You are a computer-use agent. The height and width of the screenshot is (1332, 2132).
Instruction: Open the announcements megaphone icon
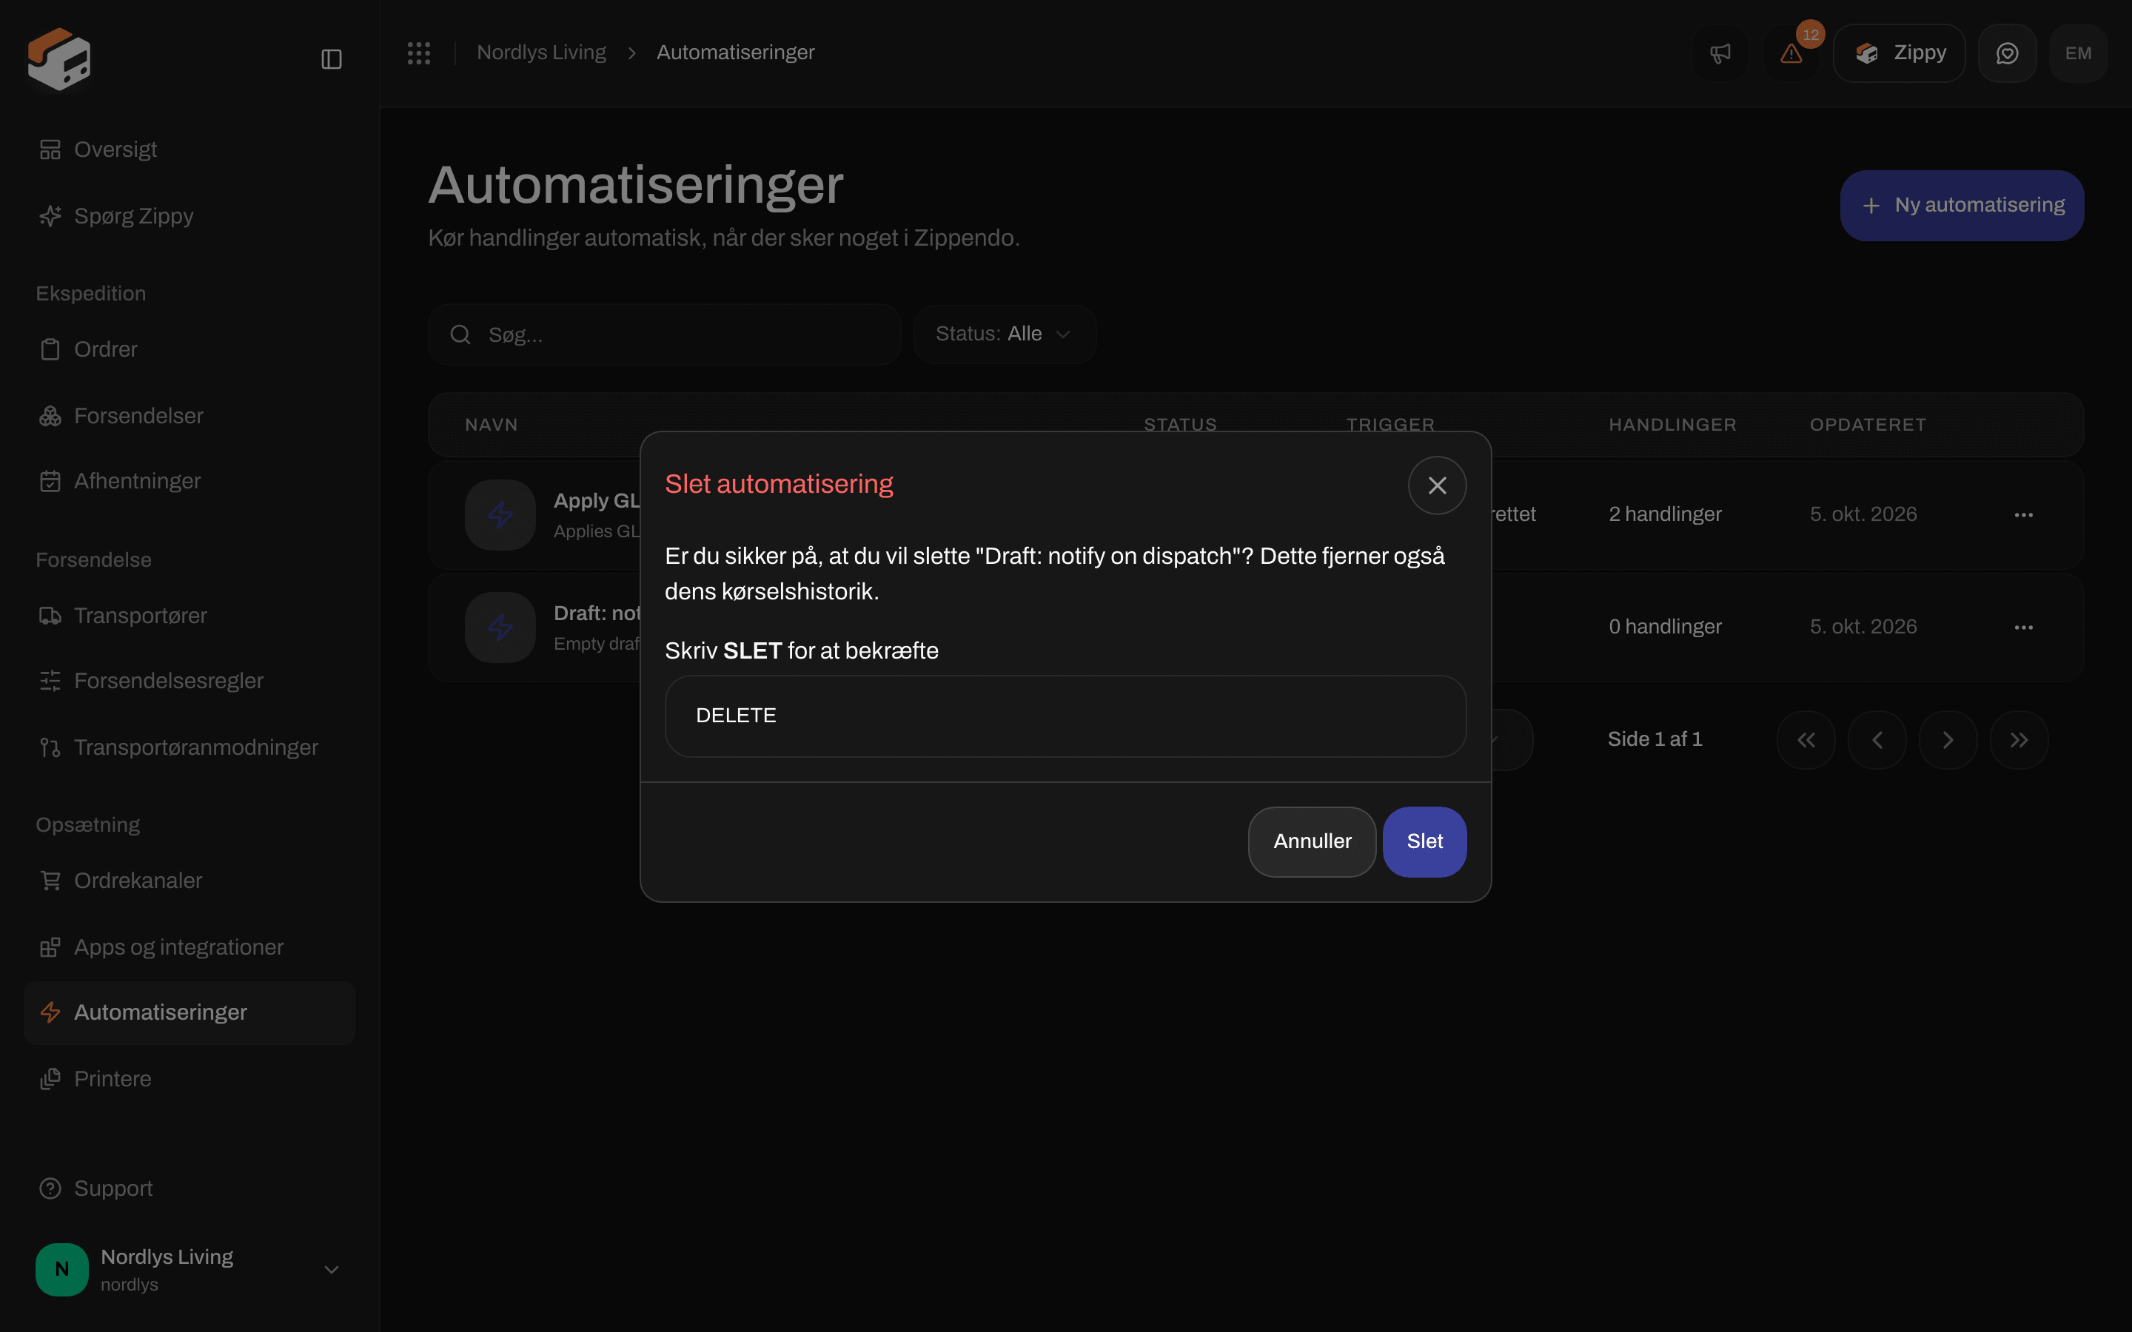(1720, 54)
